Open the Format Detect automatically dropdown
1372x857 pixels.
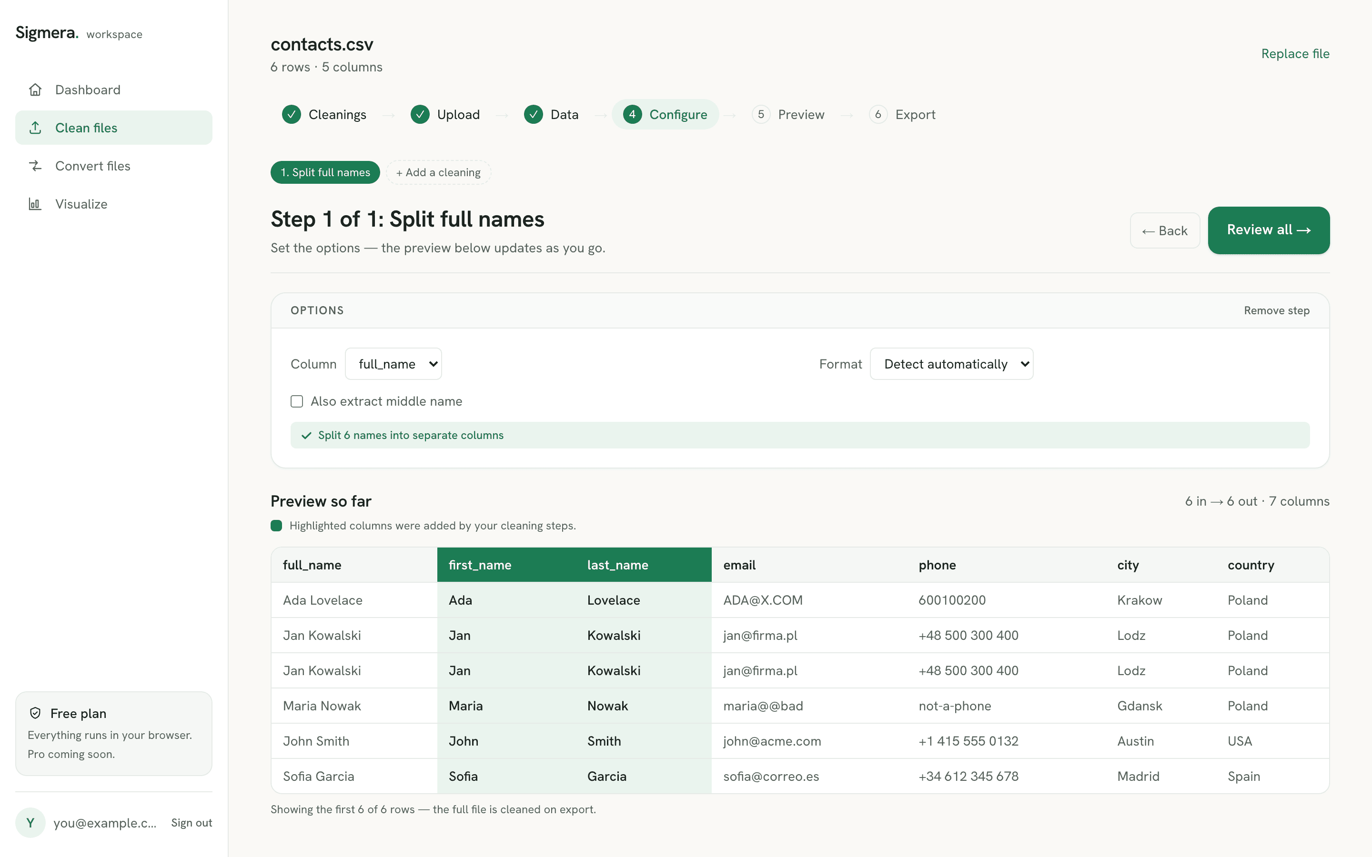[951, 364]
